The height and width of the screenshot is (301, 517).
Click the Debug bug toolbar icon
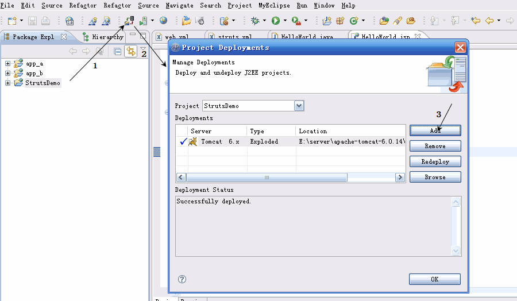255,21
